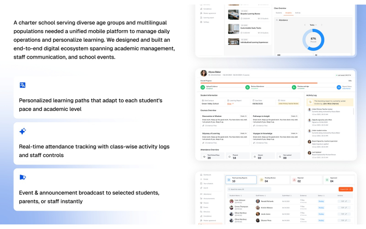The width and height of the screenshot is (366, 229).
Task: Click Liam Johnson's avatar in the reports table
Action: (231, 201)
